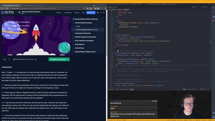Screen dimensions: 215x121
Task: Open the FAQ page link
Action: point(83,13)
